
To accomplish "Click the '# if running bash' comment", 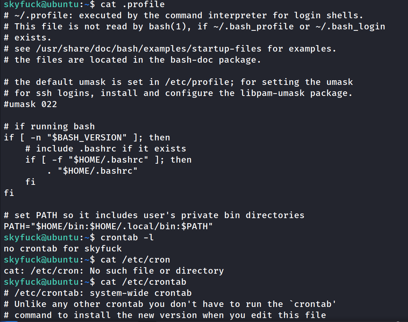I will point(49,126).
